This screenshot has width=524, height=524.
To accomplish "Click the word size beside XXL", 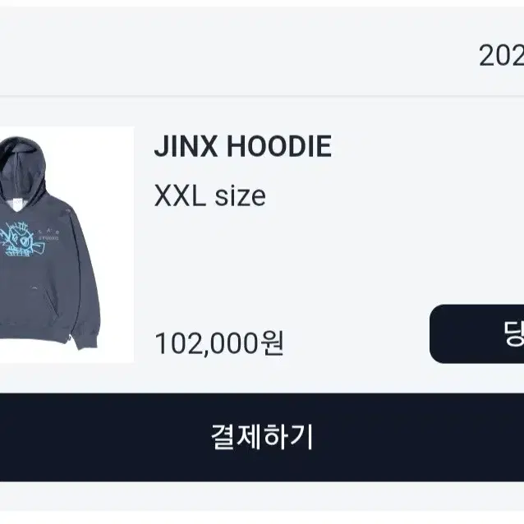I will [240, 197].
